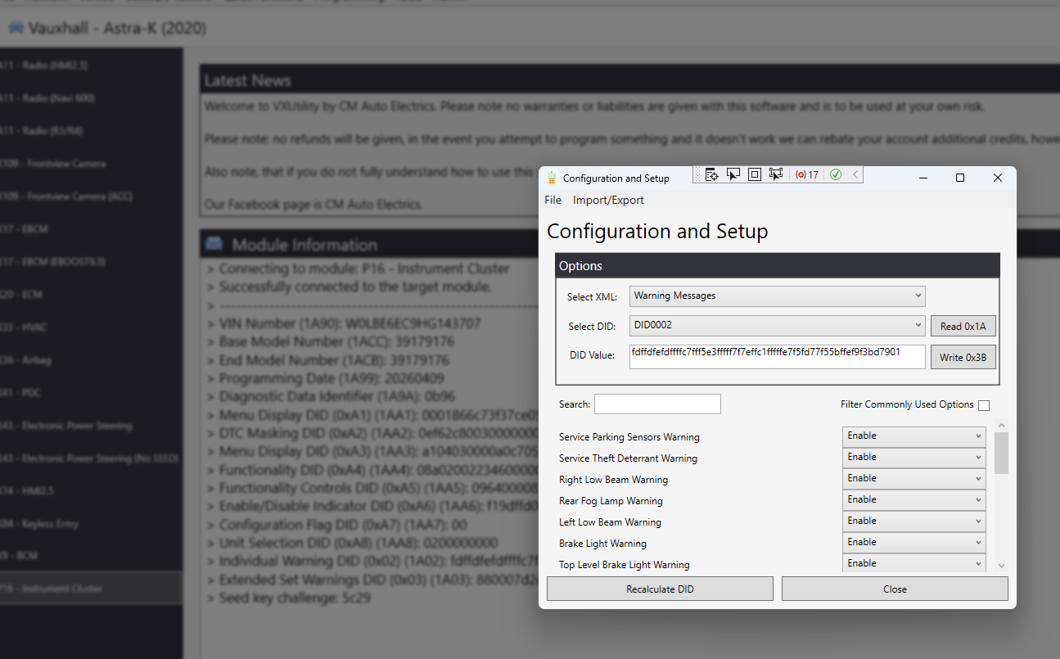This screenshot has height=659, width=1060.
Task: Click the options list scrollbar thumb
Action: pyautogui.click(x=1001, y=453)
